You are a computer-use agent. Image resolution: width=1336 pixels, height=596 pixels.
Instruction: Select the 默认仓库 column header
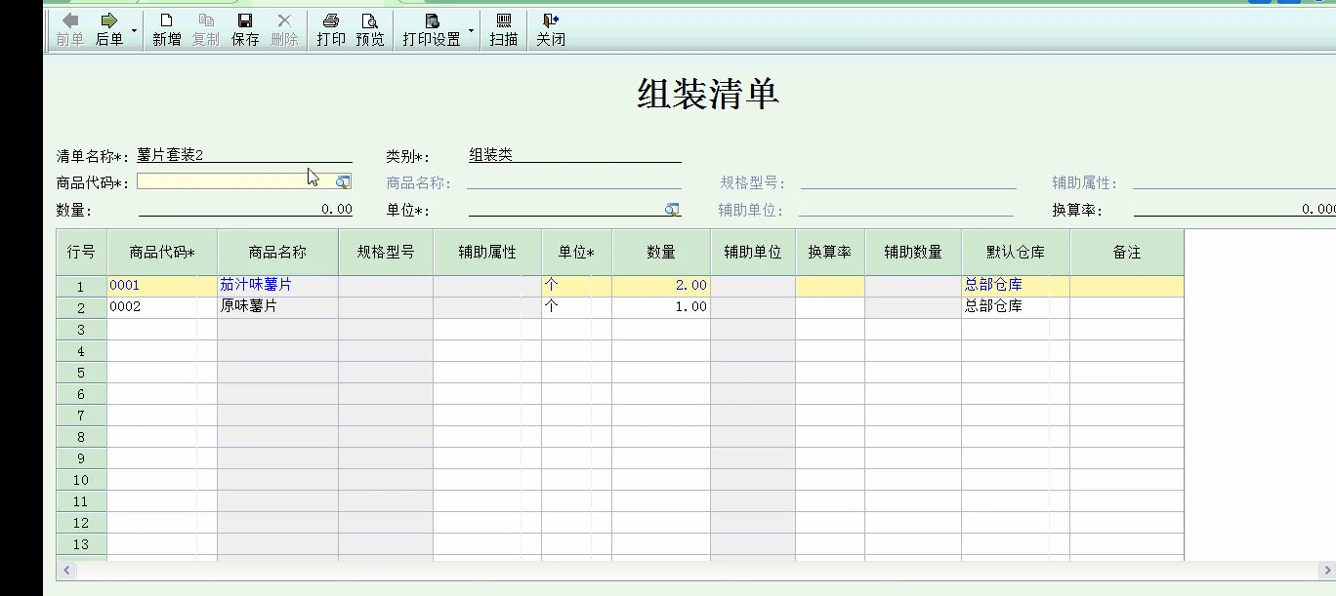tap(1016, 252)
